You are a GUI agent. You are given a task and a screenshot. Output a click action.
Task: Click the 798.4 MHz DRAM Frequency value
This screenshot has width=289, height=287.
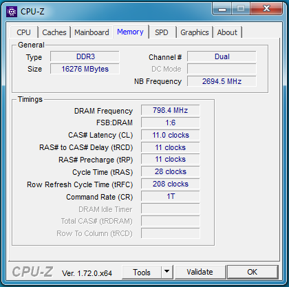coord(171,110)
